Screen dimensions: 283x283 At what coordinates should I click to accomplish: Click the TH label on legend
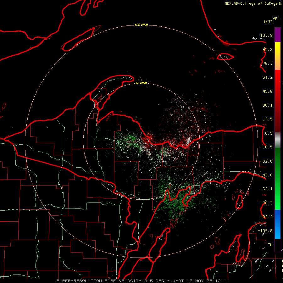pos(270,245)
